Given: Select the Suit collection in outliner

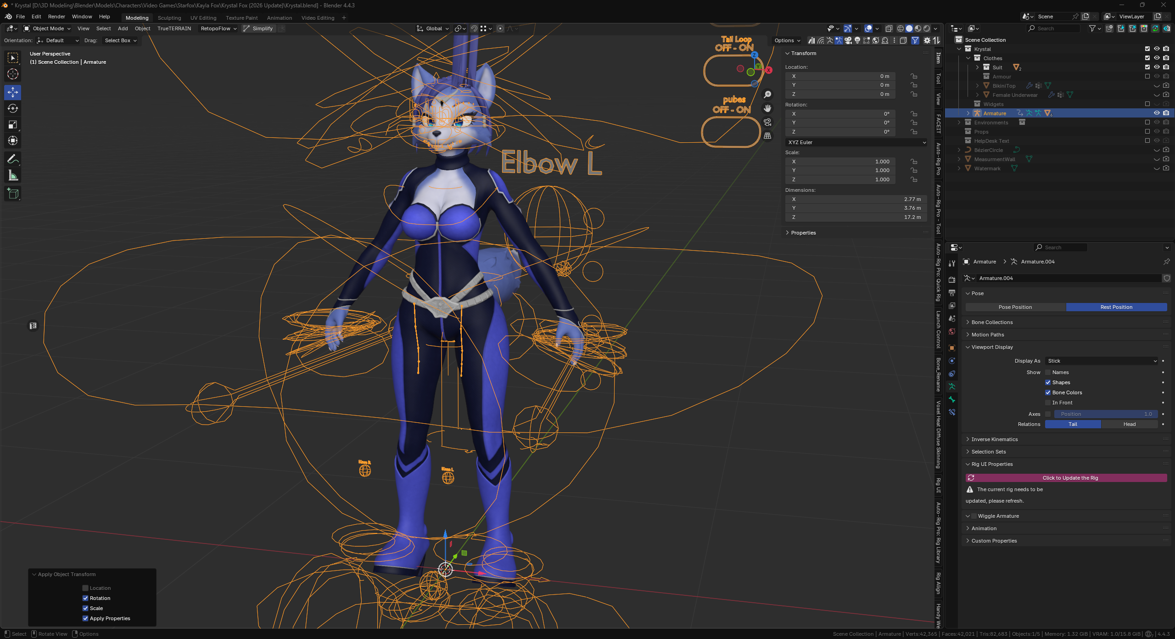Looking at the screenshot, I should coord(997,67).
